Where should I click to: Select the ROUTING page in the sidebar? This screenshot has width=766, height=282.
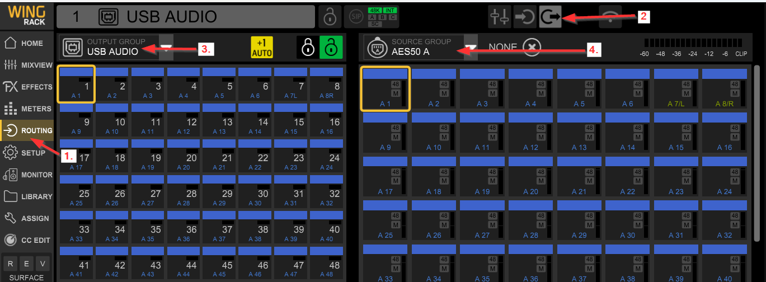pyautogui.click(x=27, y=130)
